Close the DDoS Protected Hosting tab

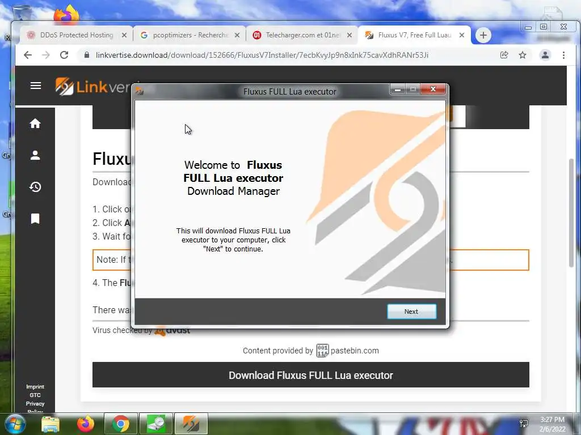coord(124,35)
